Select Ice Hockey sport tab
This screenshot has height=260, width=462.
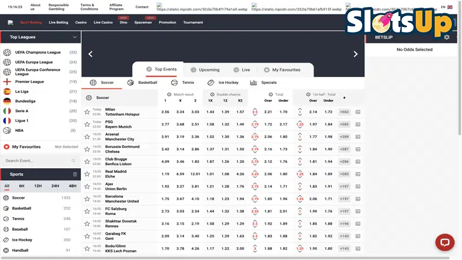[x=223, y=83]
